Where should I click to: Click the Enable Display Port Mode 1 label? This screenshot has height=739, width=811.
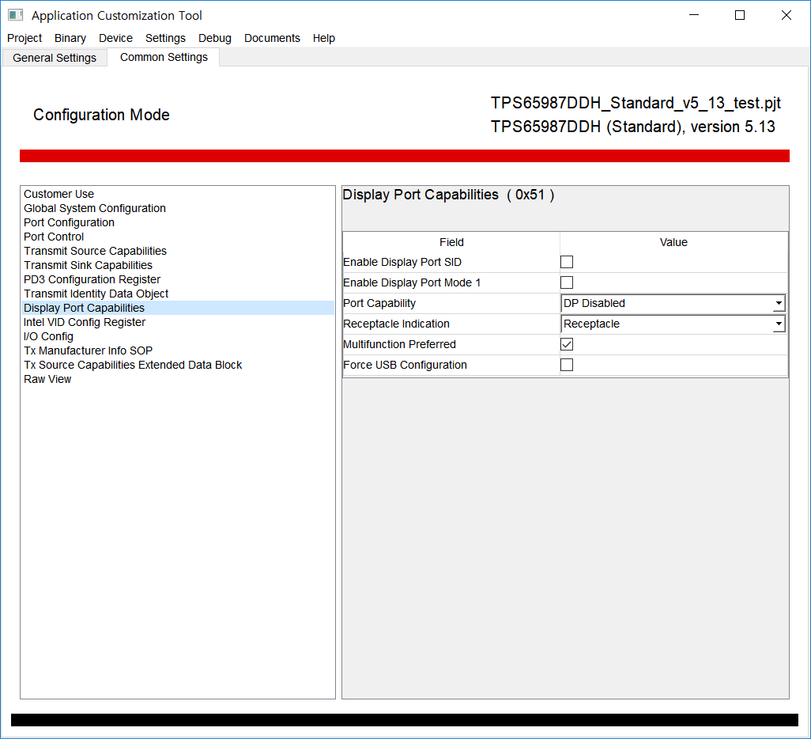412,282
